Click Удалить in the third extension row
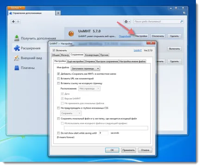Screen dimensions: 201x167 (x=174, y=61)
